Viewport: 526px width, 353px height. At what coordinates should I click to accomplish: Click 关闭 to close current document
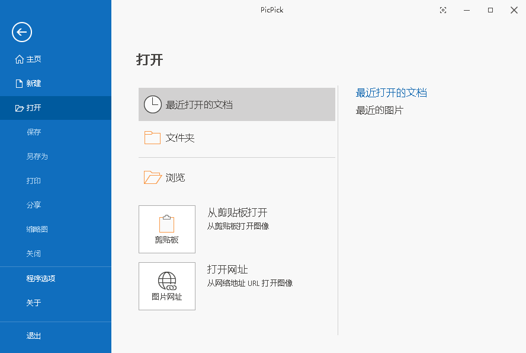(33, 253)
